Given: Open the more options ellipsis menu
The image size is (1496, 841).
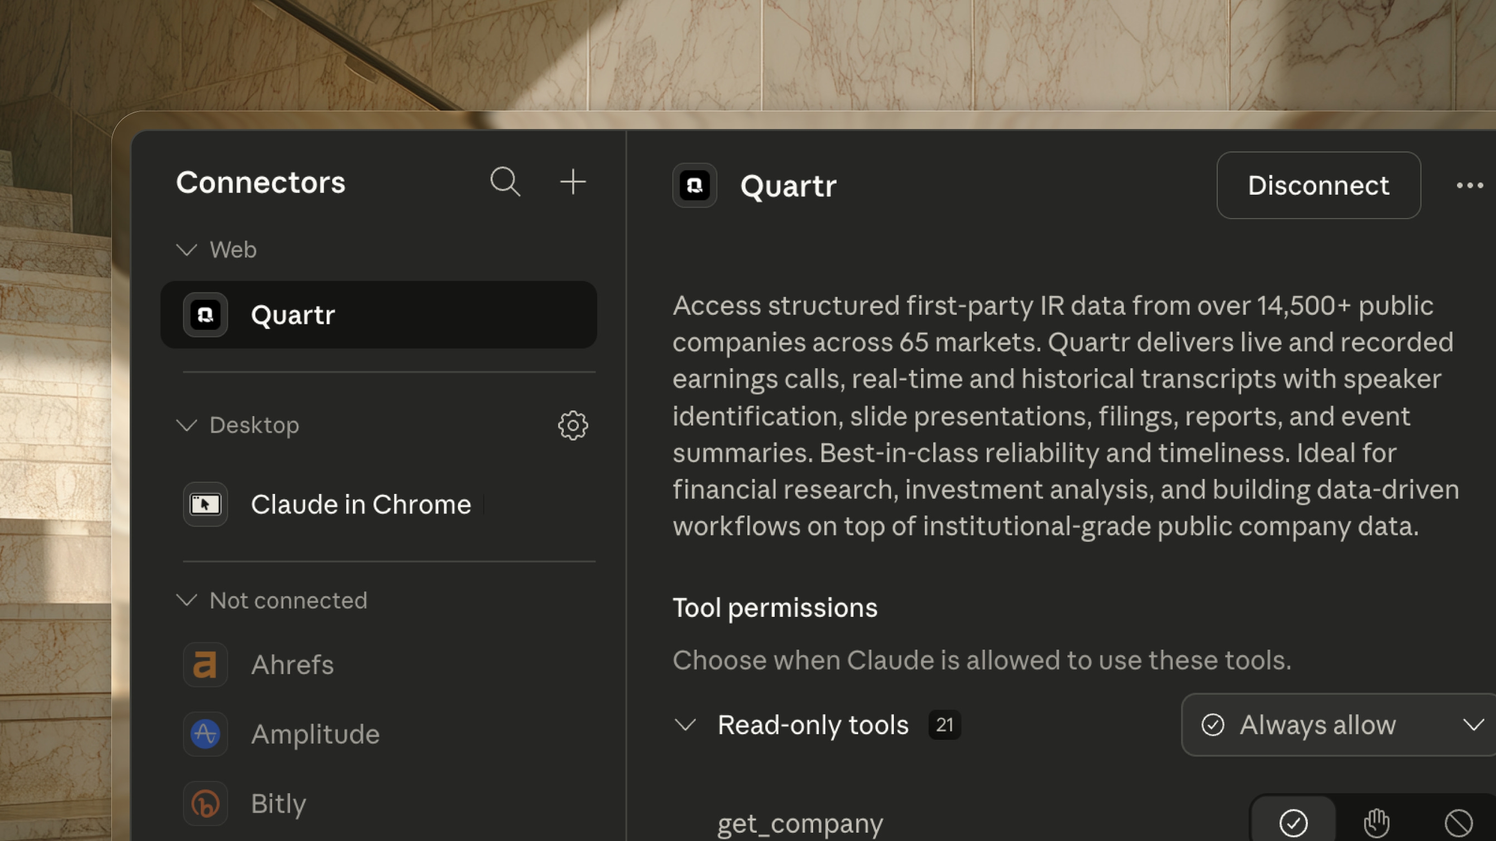Looking at the screenshot, I should 1470,186.
